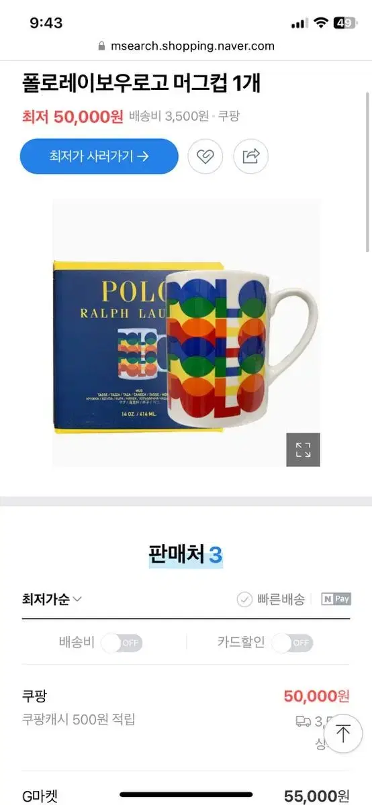This screenshot has height=805, width=372.
Task: Tap the lock icon in address bar
Action: tap(102, 46)
